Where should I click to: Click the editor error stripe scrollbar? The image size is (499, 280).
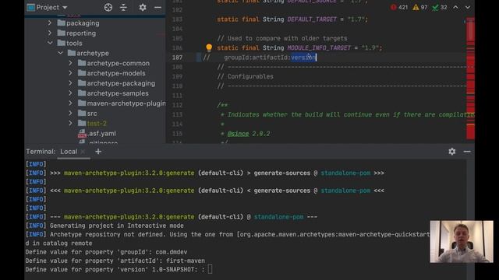pos(470,78)
